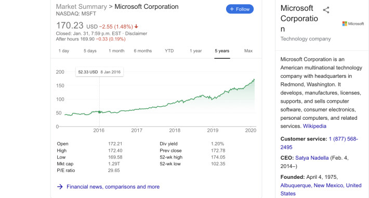
Task: Select the 1 year chart range
Action: [x=196, y=51]
